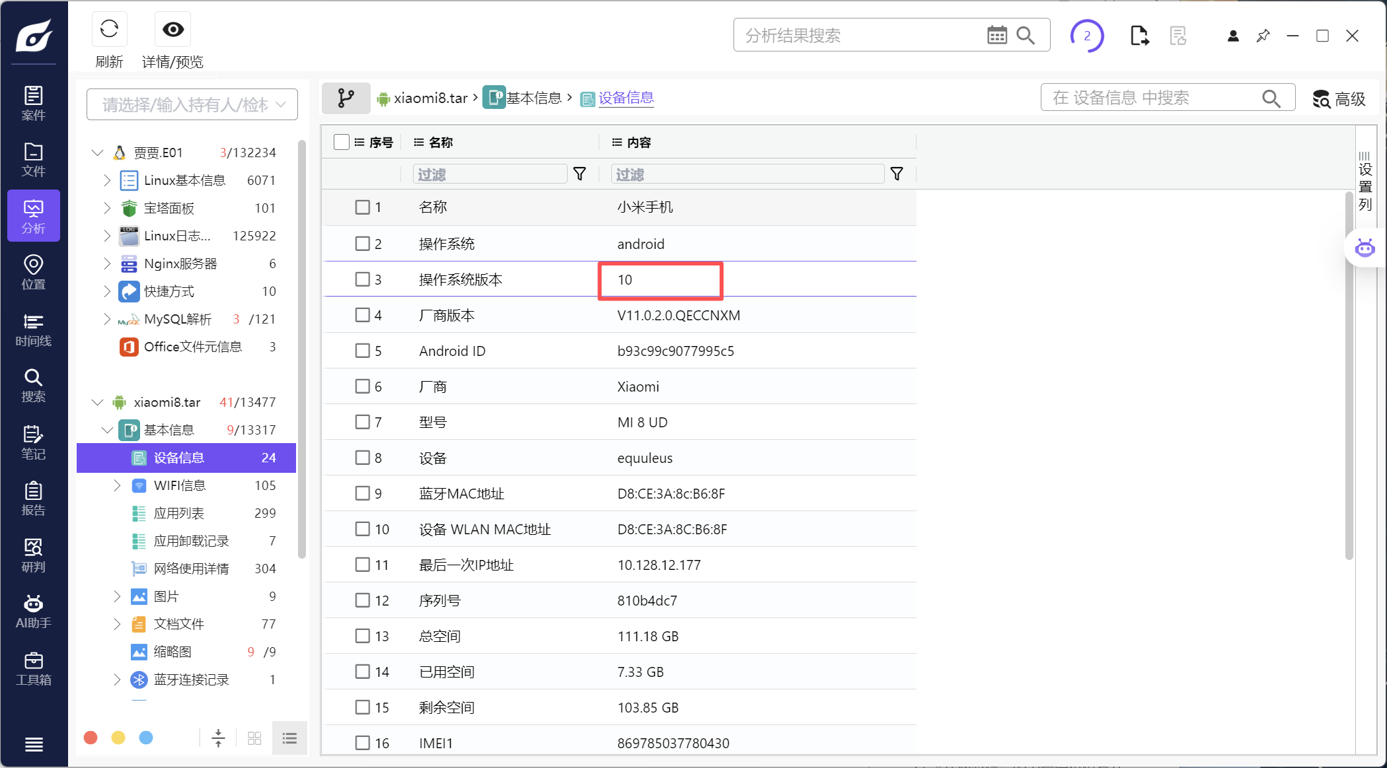Collapse the 贾贾.E01 tree node
The height and width of the screenshot is (768, 1387).
(98, 153)
